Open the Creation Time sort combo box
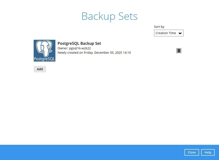Viewport: 219px width, 160px height. point(169,33)
